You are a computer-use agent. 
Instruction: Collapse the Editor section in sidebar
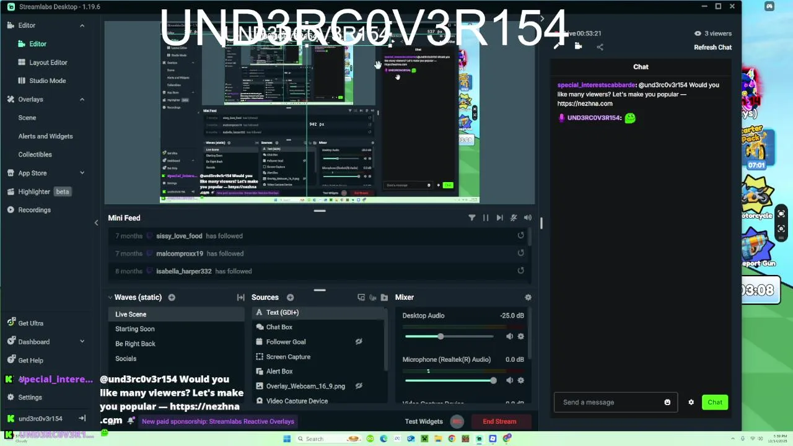click(82, 25)
